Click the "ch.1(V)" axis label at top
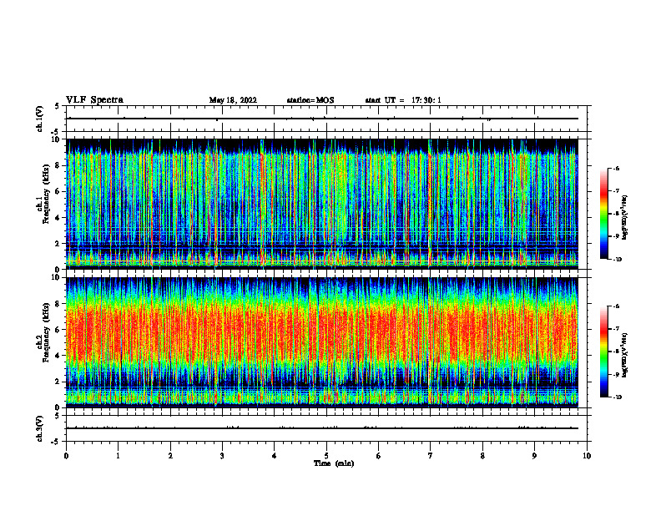 [x=40, y=119]
